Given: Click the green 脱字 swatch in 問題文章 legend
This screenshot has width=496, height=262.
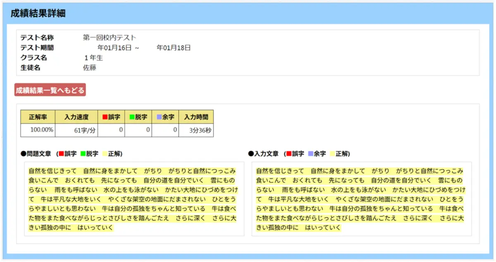Looking at the screenshot, I should pyautogui.click(x=83, y=154).
